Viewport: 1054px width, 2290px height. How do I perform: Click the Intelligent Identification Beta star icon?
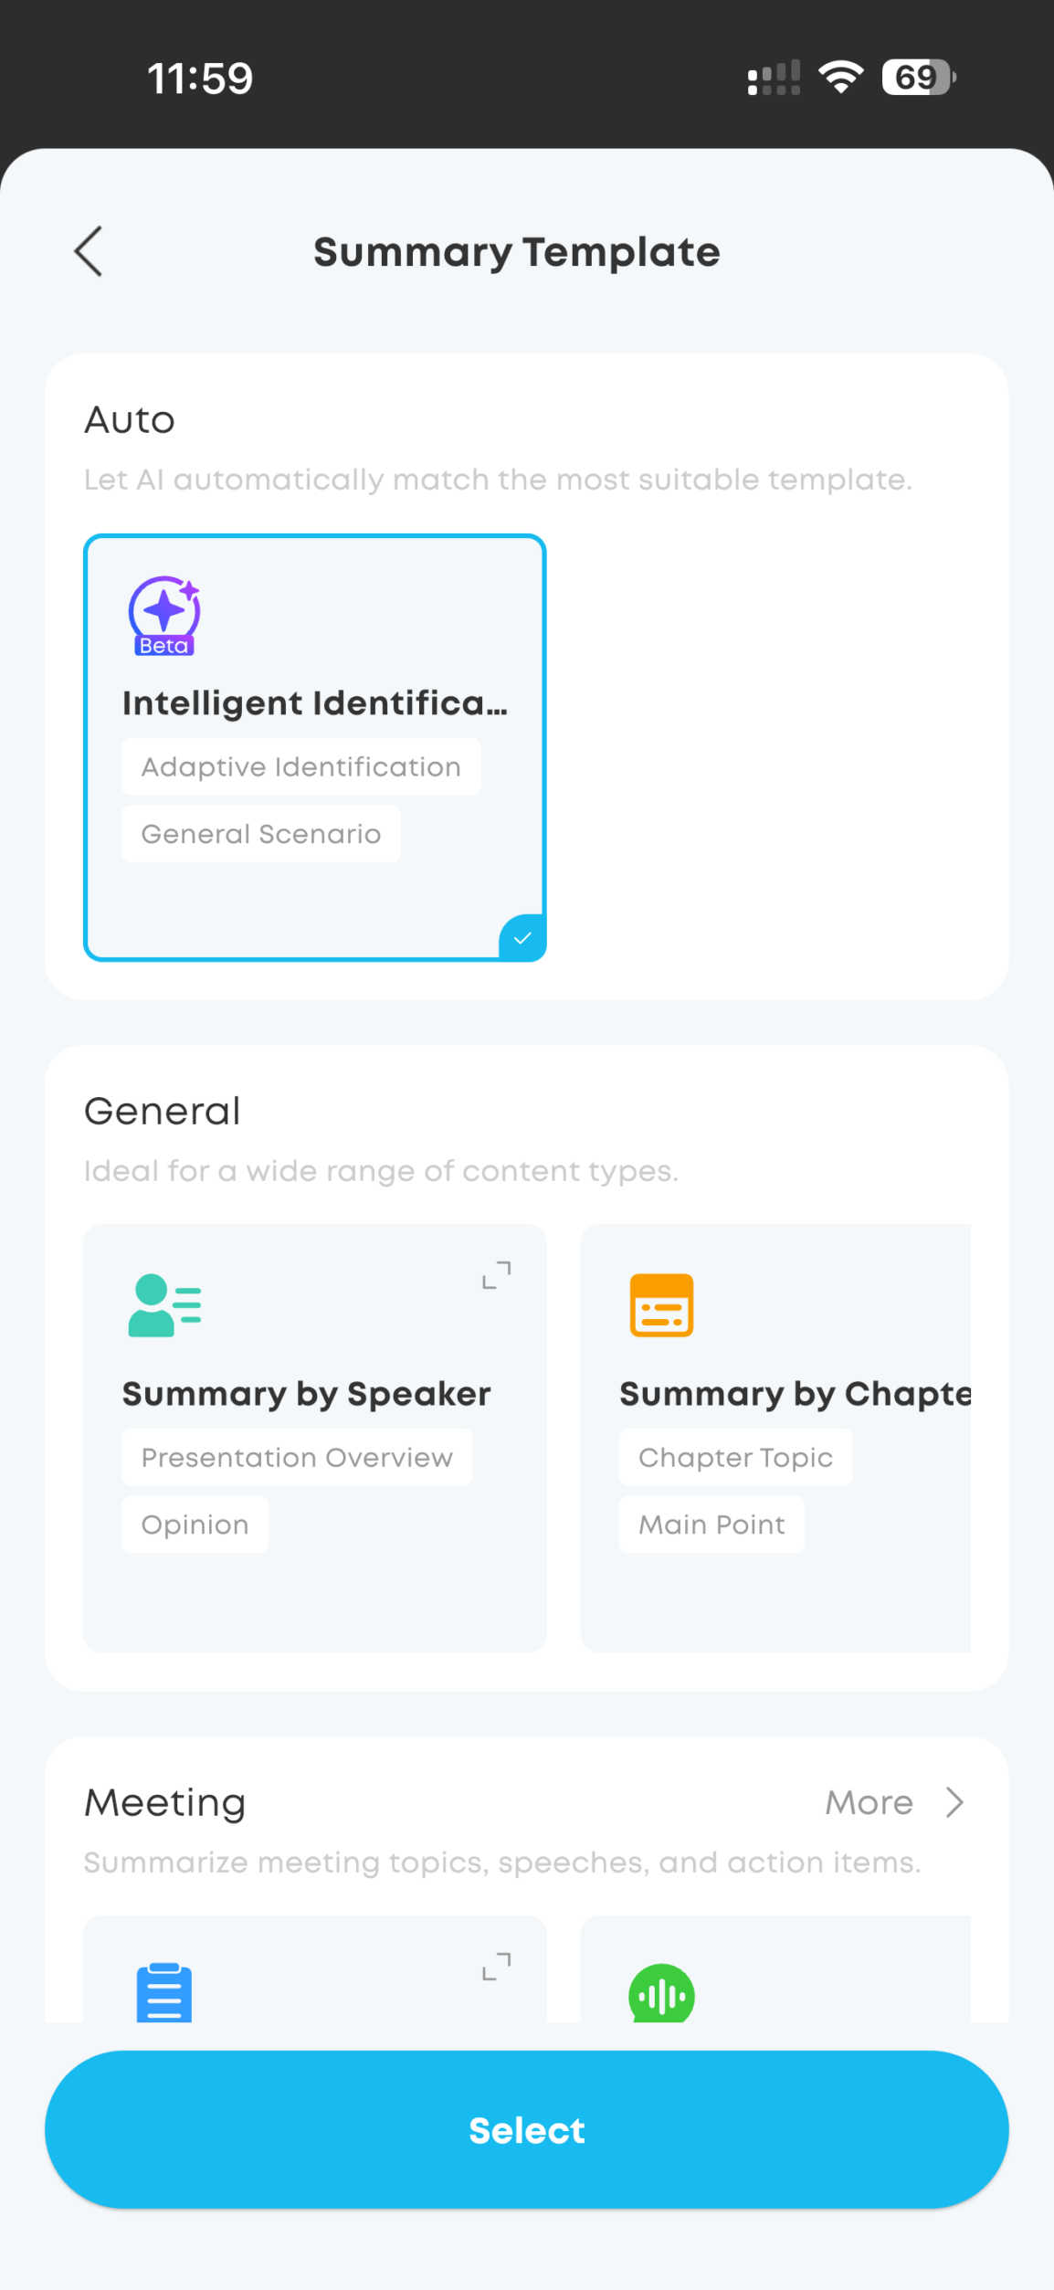tap(164, 614)
